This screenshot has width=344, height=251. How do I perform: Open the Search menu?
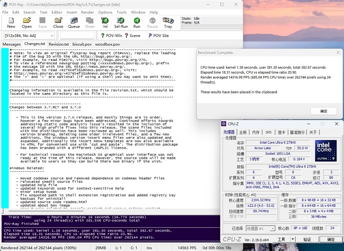tap(29, 12)
